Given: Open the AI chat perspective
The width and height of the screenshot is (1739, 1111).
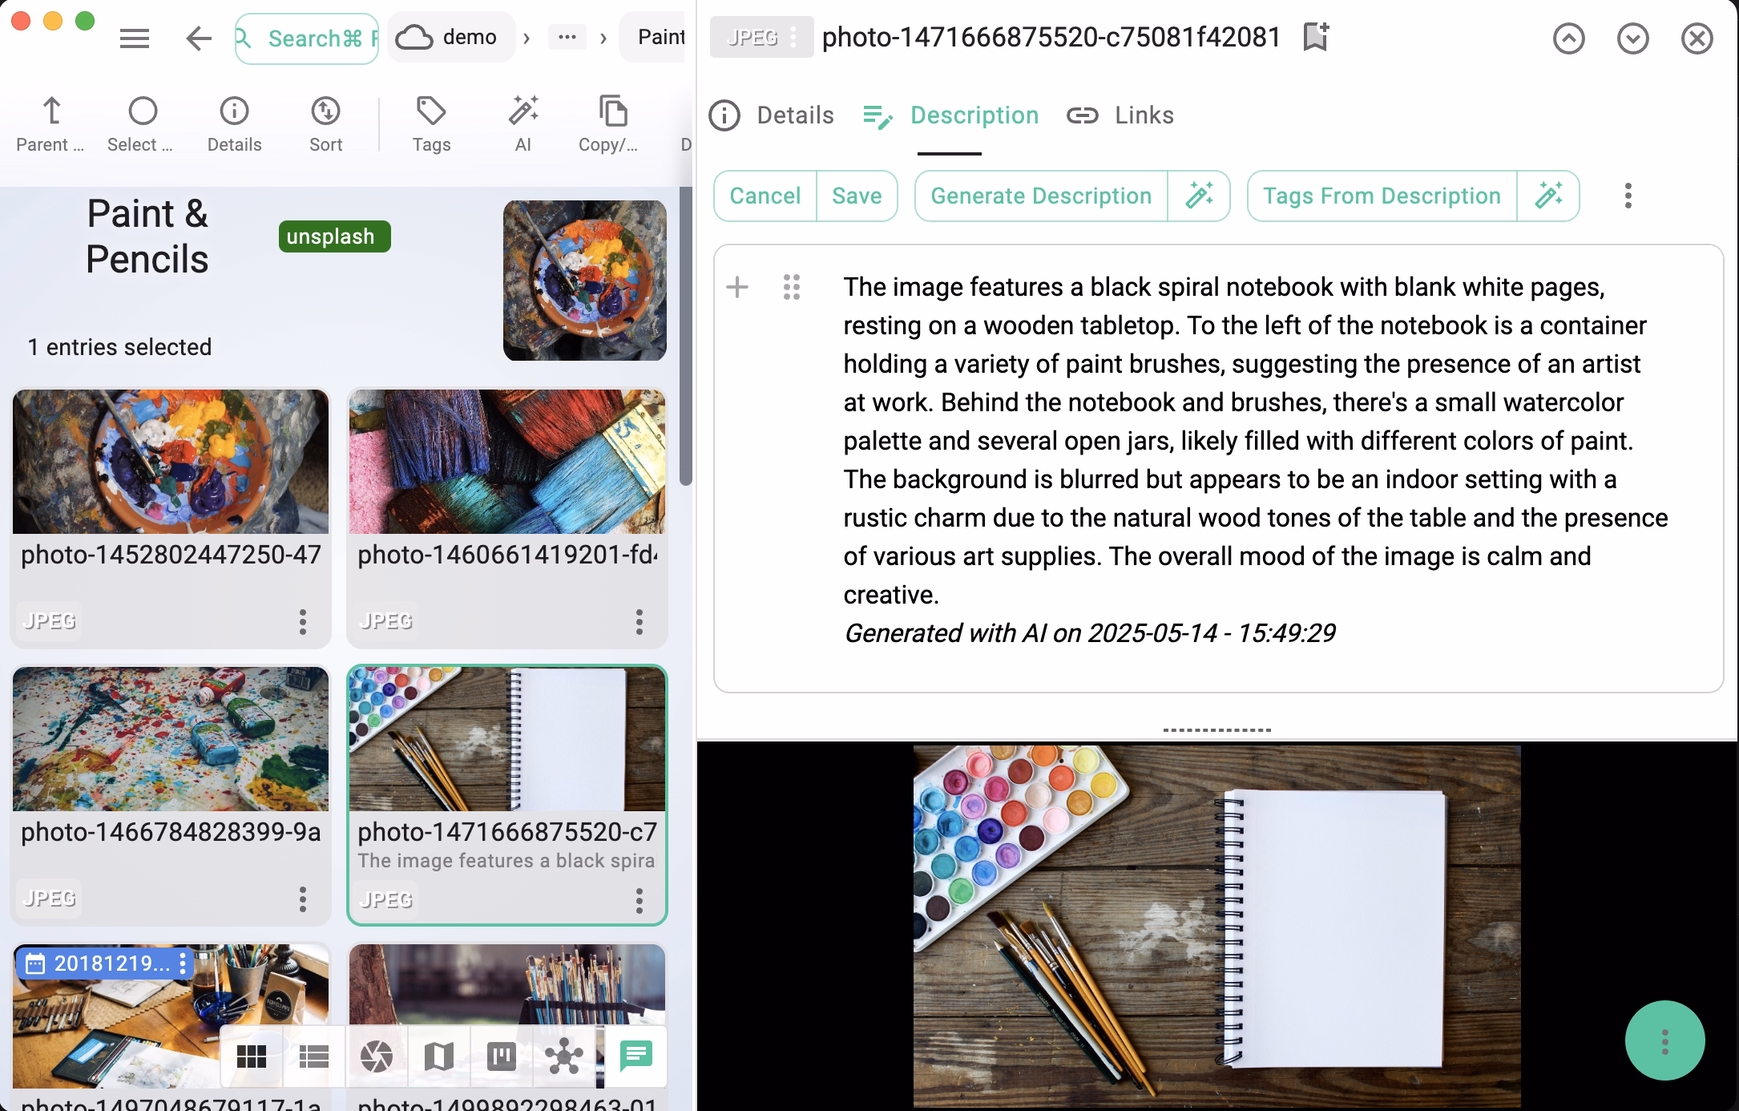Looking at the screenshot, I should coord(635,1056).
